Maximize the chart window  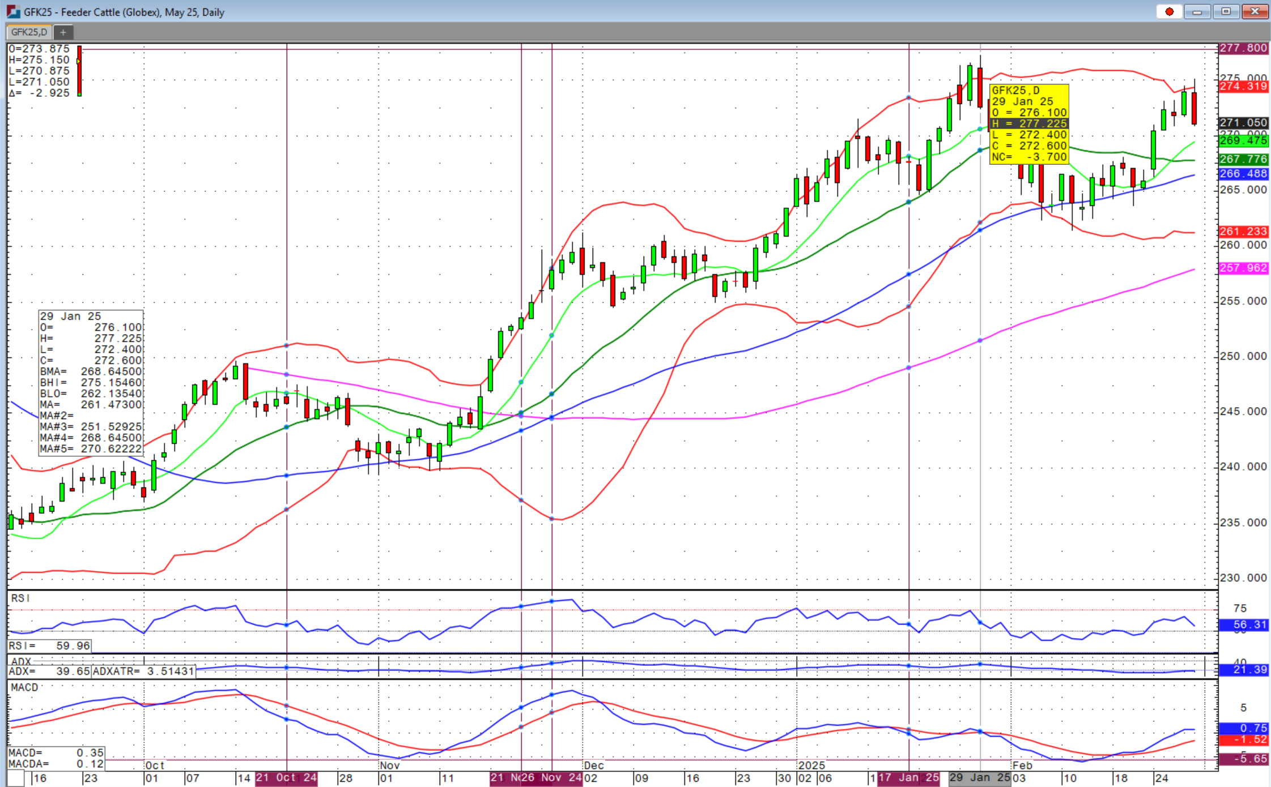point(1225,12)
